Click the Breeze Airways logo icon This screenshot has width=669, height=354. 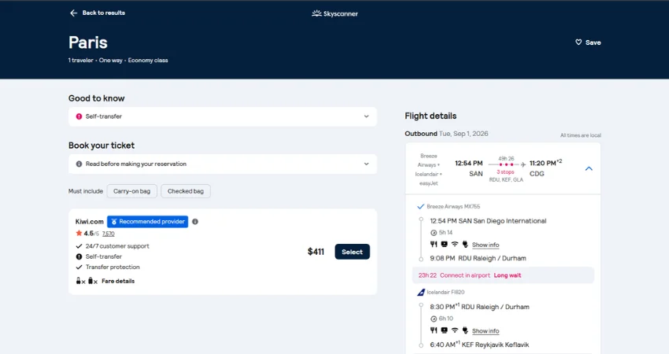click(x=421, y=206)
